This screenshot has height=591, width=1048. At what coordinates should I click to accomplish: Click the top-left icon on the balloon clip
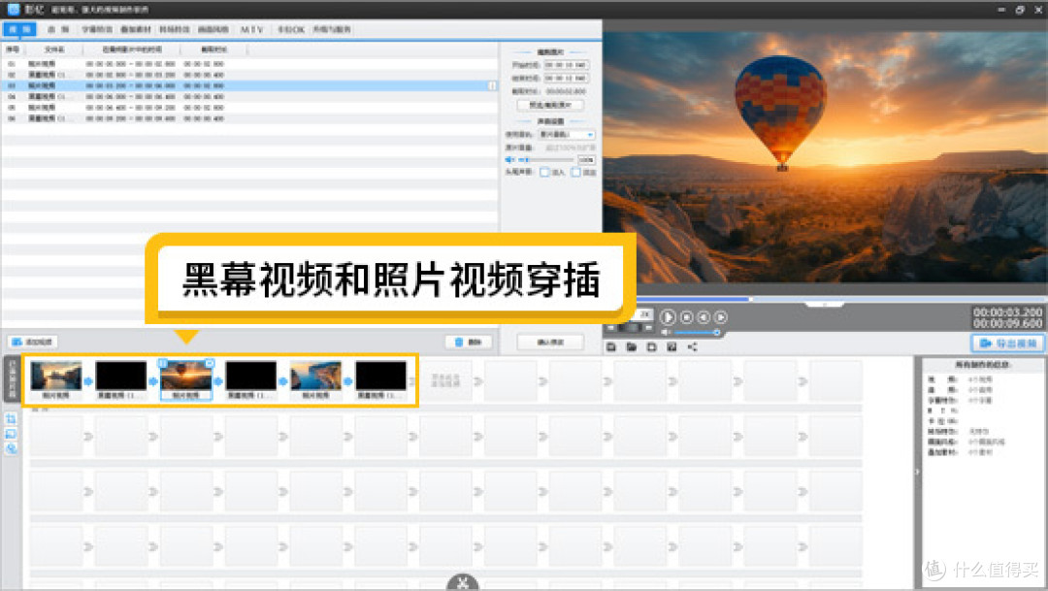tap(162, 362)
